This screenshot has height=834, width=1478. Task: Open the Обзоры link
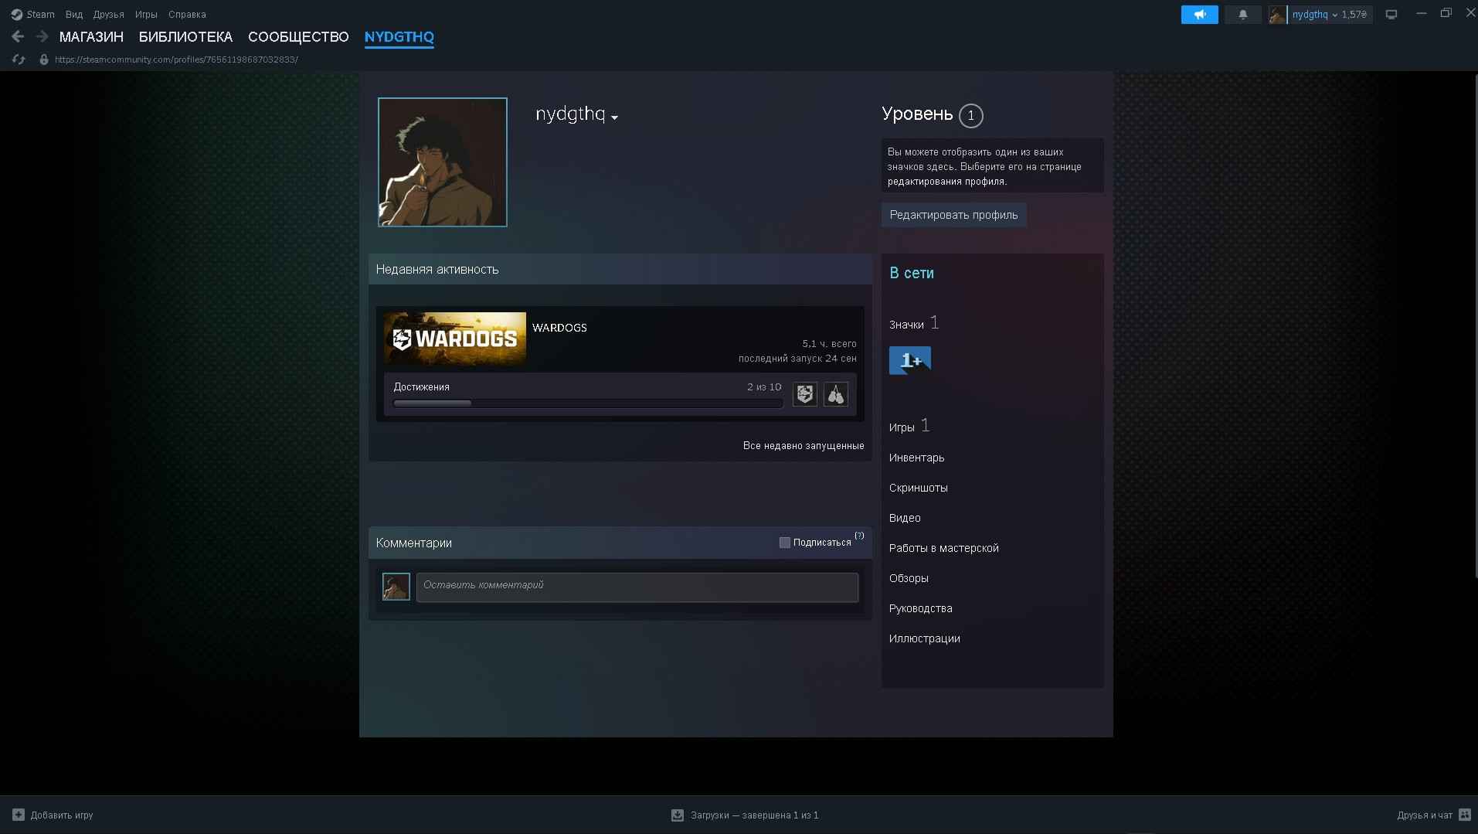click(x=909, y=578)
